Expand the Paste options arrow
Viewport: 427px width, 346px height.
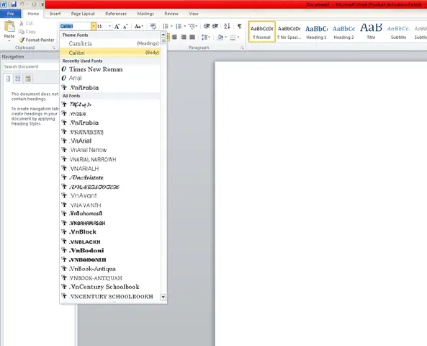coord(9,41)
